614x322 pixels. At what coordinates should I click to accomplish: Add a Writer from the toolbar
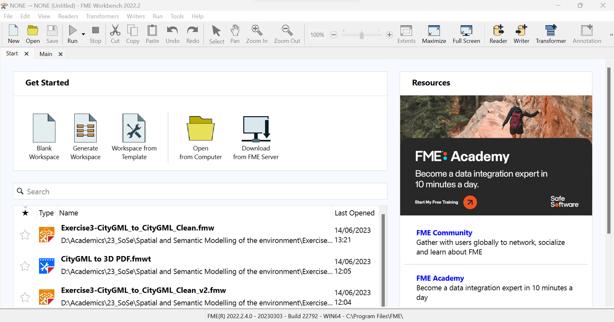tap(521, 34)
